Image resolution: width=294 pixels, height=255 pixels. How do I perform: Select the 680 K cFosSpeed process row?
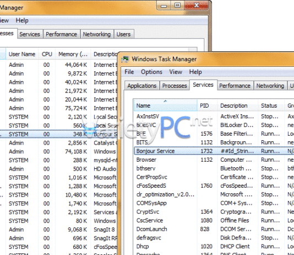click(x=59, y=247)
